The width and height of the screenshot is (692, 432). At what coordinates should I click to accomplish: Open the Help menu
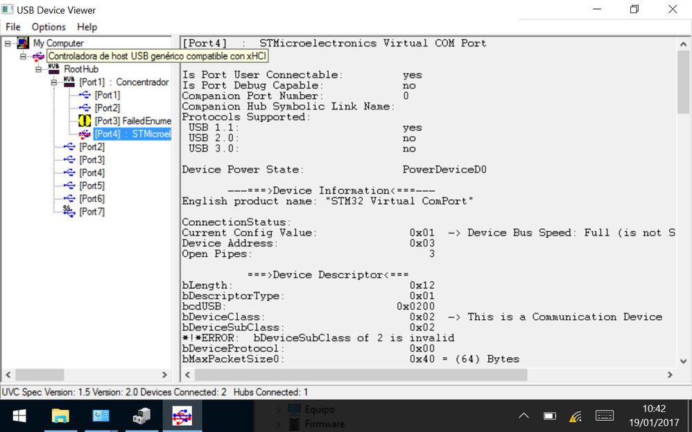[x=87, y=27]
